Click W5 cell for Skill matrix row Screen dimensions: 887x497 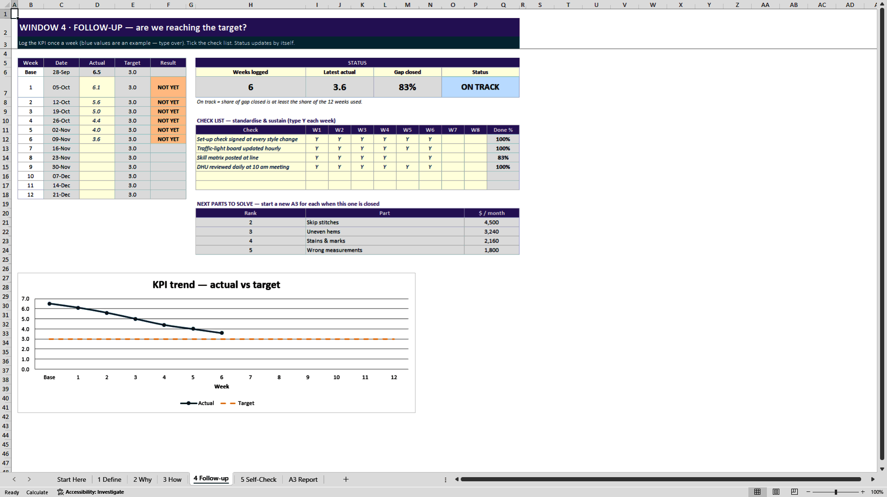(407, 158)
